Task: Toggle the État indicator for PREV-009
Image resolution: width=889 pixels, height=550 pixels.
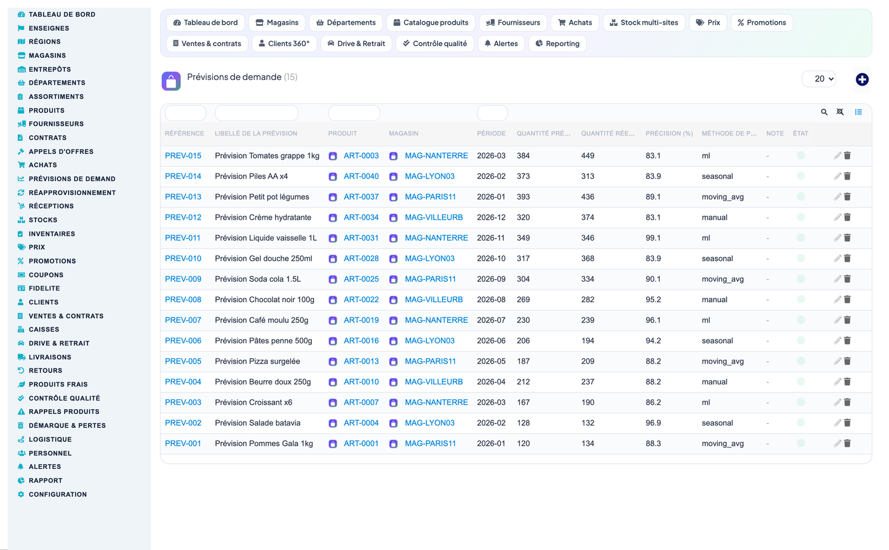Action: pos(800,279)
